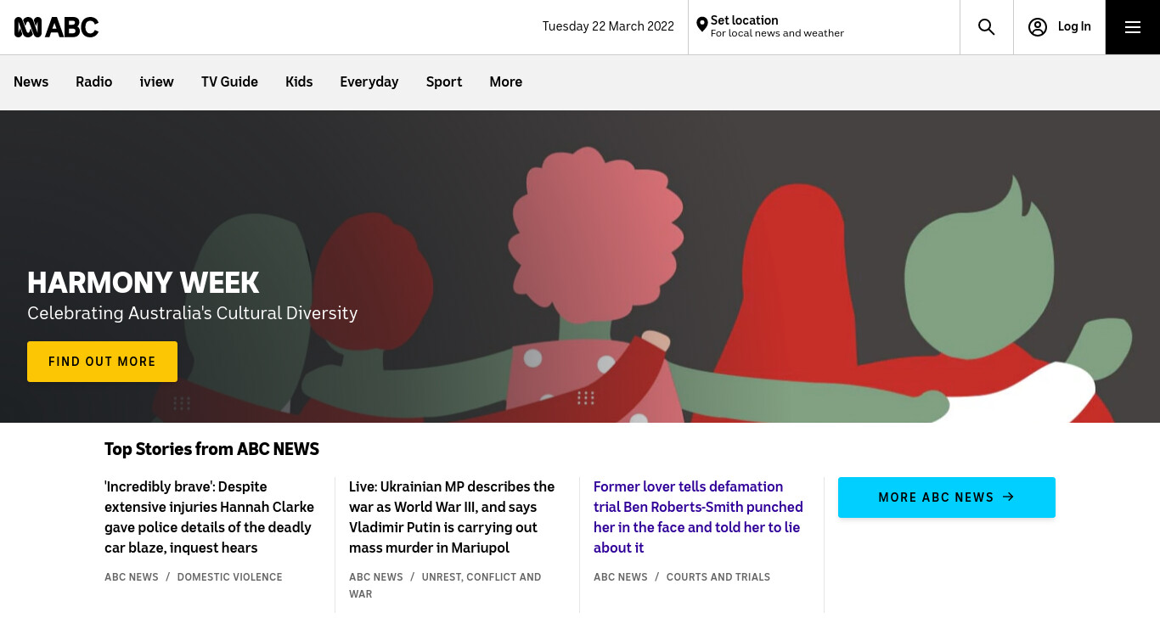Select Everyday in navigation bar
The image size is (1160, 618).
click(369, 82)
